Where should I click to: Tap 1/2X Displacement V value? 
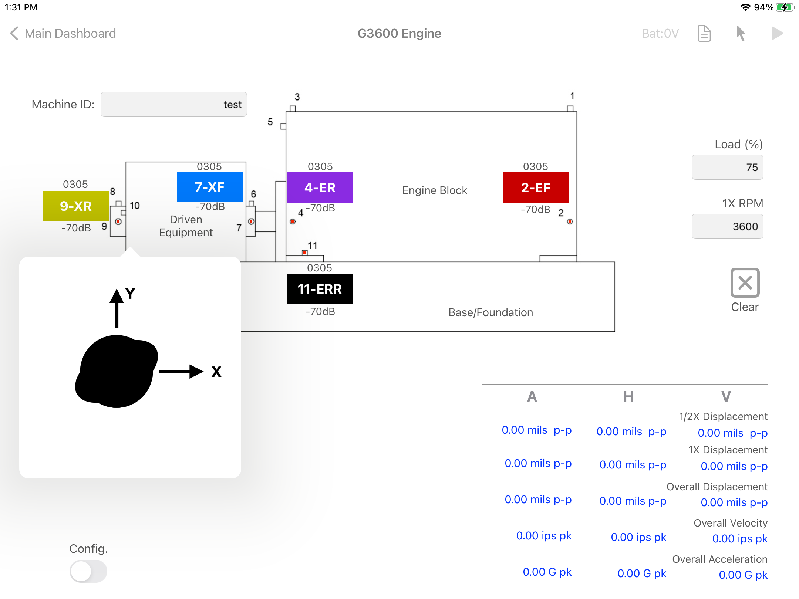pyautogui.click(x=733, y=433)
